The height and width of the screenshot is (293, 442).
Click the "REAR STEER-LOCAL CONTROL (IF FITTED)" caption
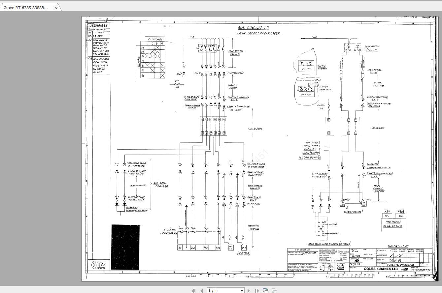click(329, 244)
